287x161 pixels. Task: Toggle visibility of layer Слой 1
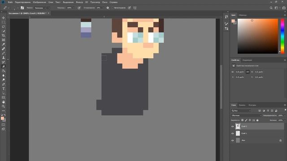232,133
